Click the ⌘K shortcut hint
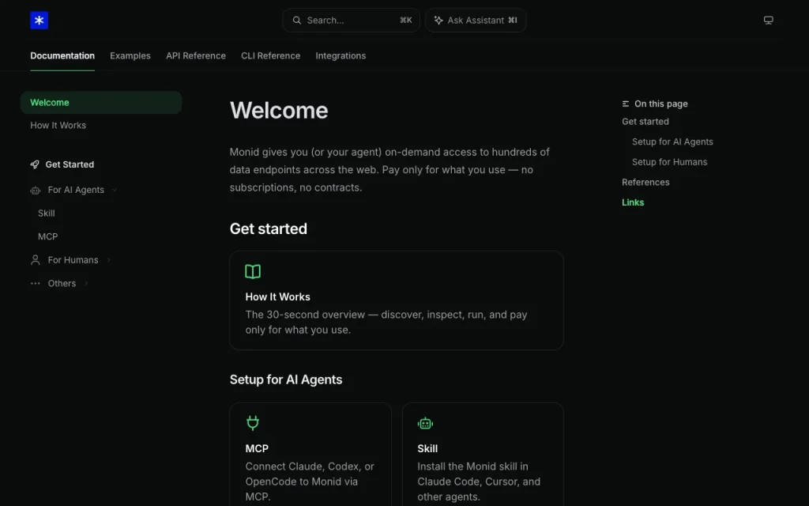This screenshot has height=506, width=809. coord(405,20)
